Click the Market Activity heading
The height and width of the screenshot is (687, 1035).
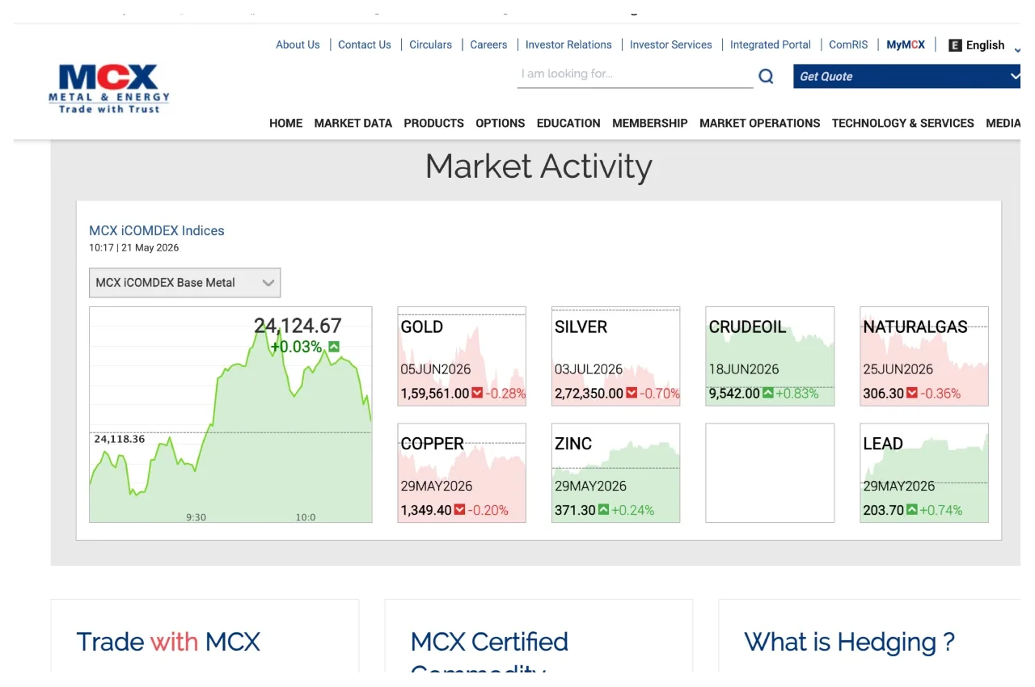click(539, 166)
